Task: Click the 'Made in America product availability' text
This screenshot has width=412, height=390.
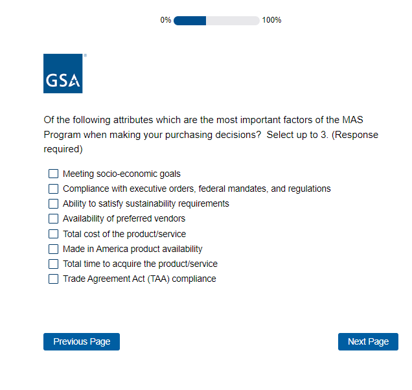Action: (x=132, y=249)
